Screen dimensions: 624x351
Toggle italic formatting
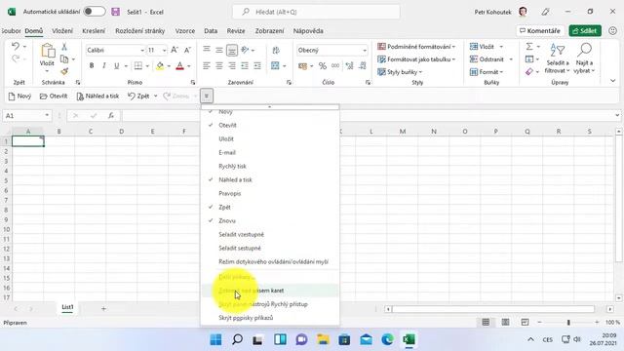tap(104, 65)
